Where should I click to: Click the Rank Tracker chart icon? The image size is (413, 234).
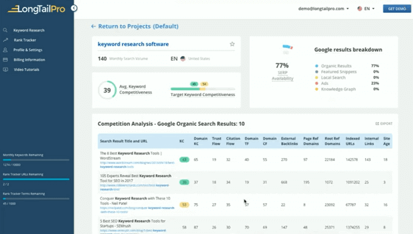5,40
